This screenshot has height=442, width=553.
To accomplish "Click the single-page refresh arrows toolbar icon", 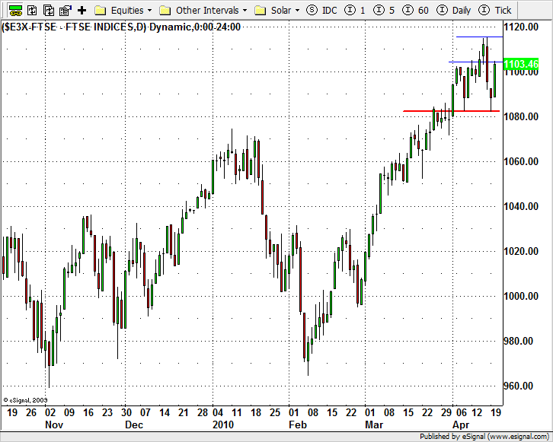I will pyautogui.click(x=32, y=10).
